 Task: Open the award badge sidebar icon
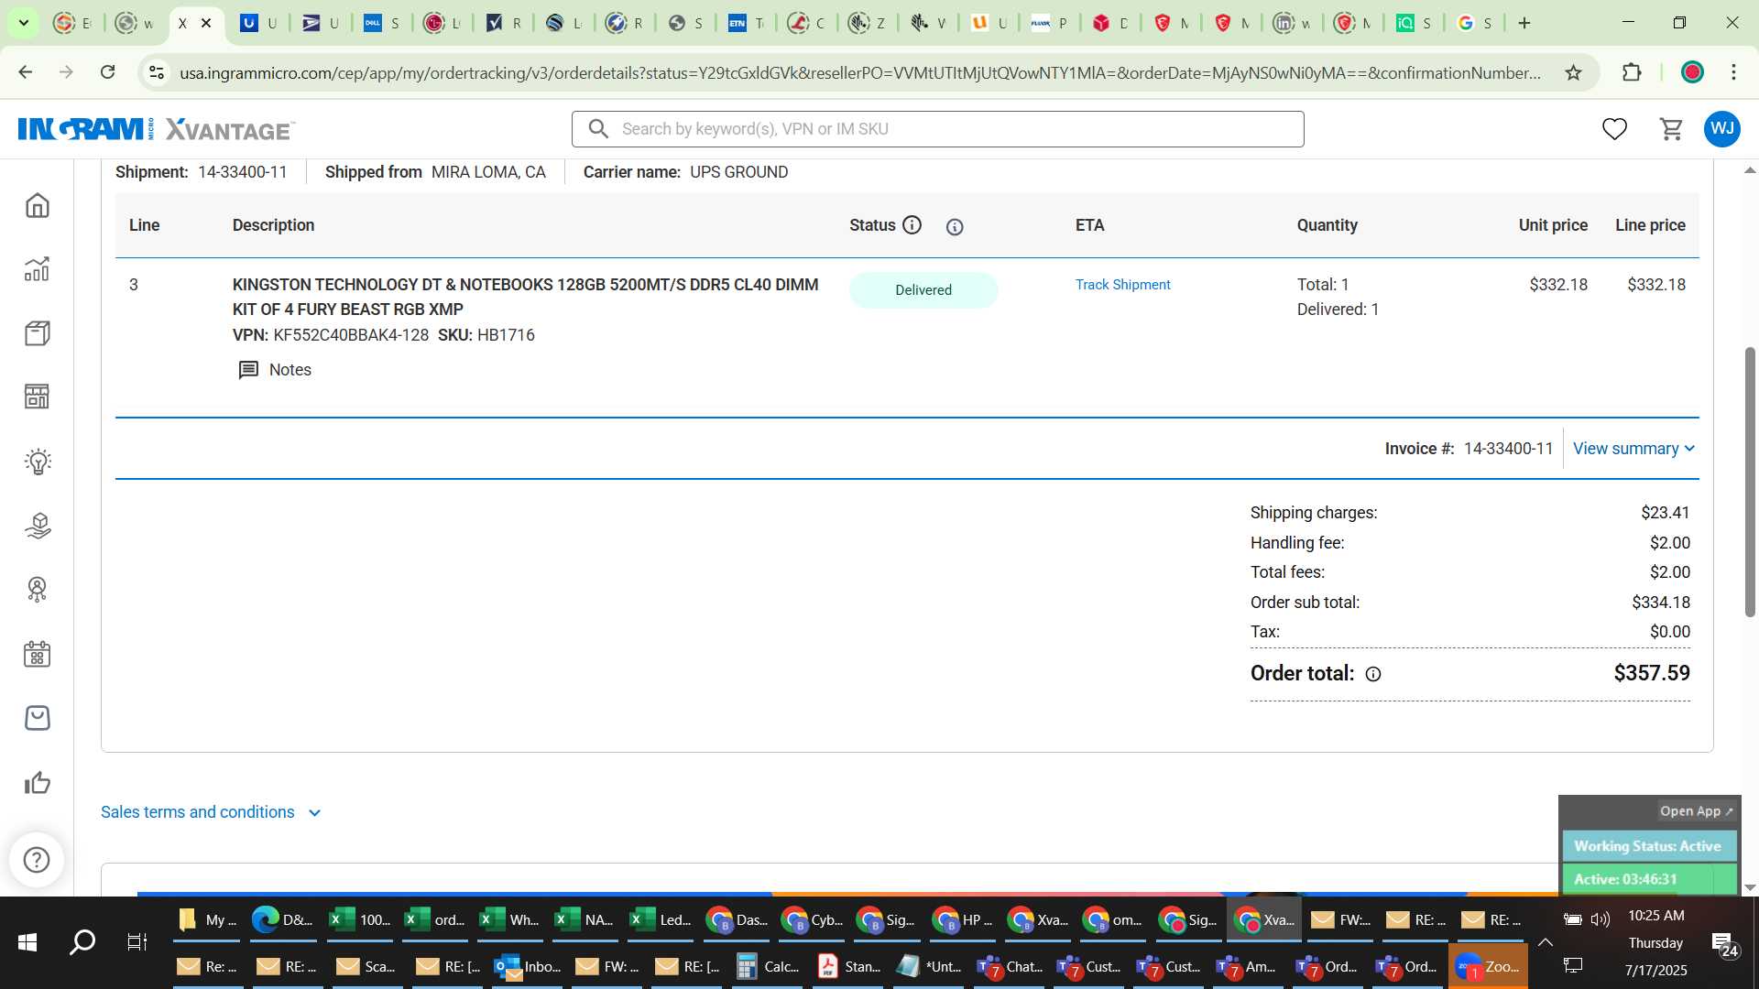pyautogui.click(x=38, y=590)
